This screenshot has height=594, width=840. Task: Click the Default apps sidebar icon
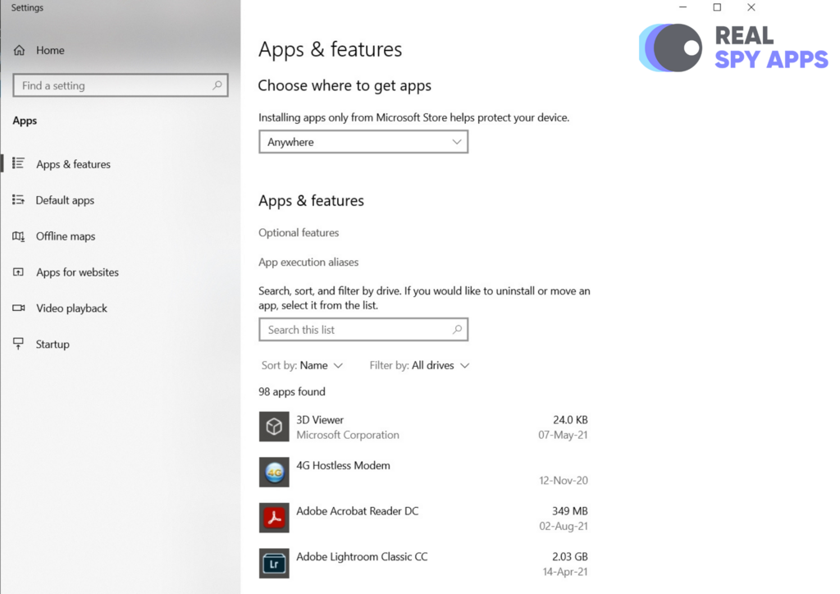tap(19, 200)
